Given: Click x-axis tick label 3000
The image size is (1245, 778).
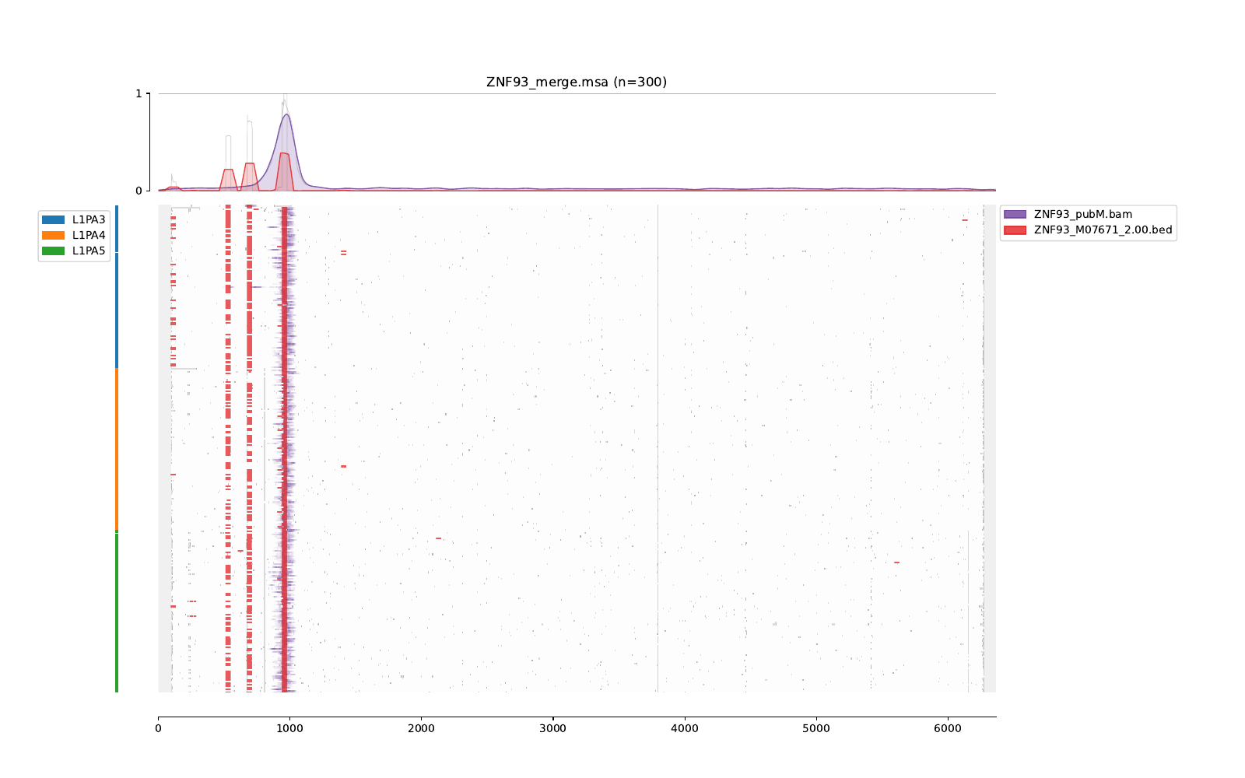Looking at the screenshot, I should coord(553,729).
